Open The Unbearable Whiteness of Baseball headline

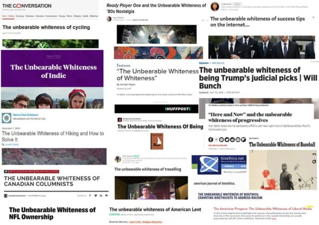point(282,145)
